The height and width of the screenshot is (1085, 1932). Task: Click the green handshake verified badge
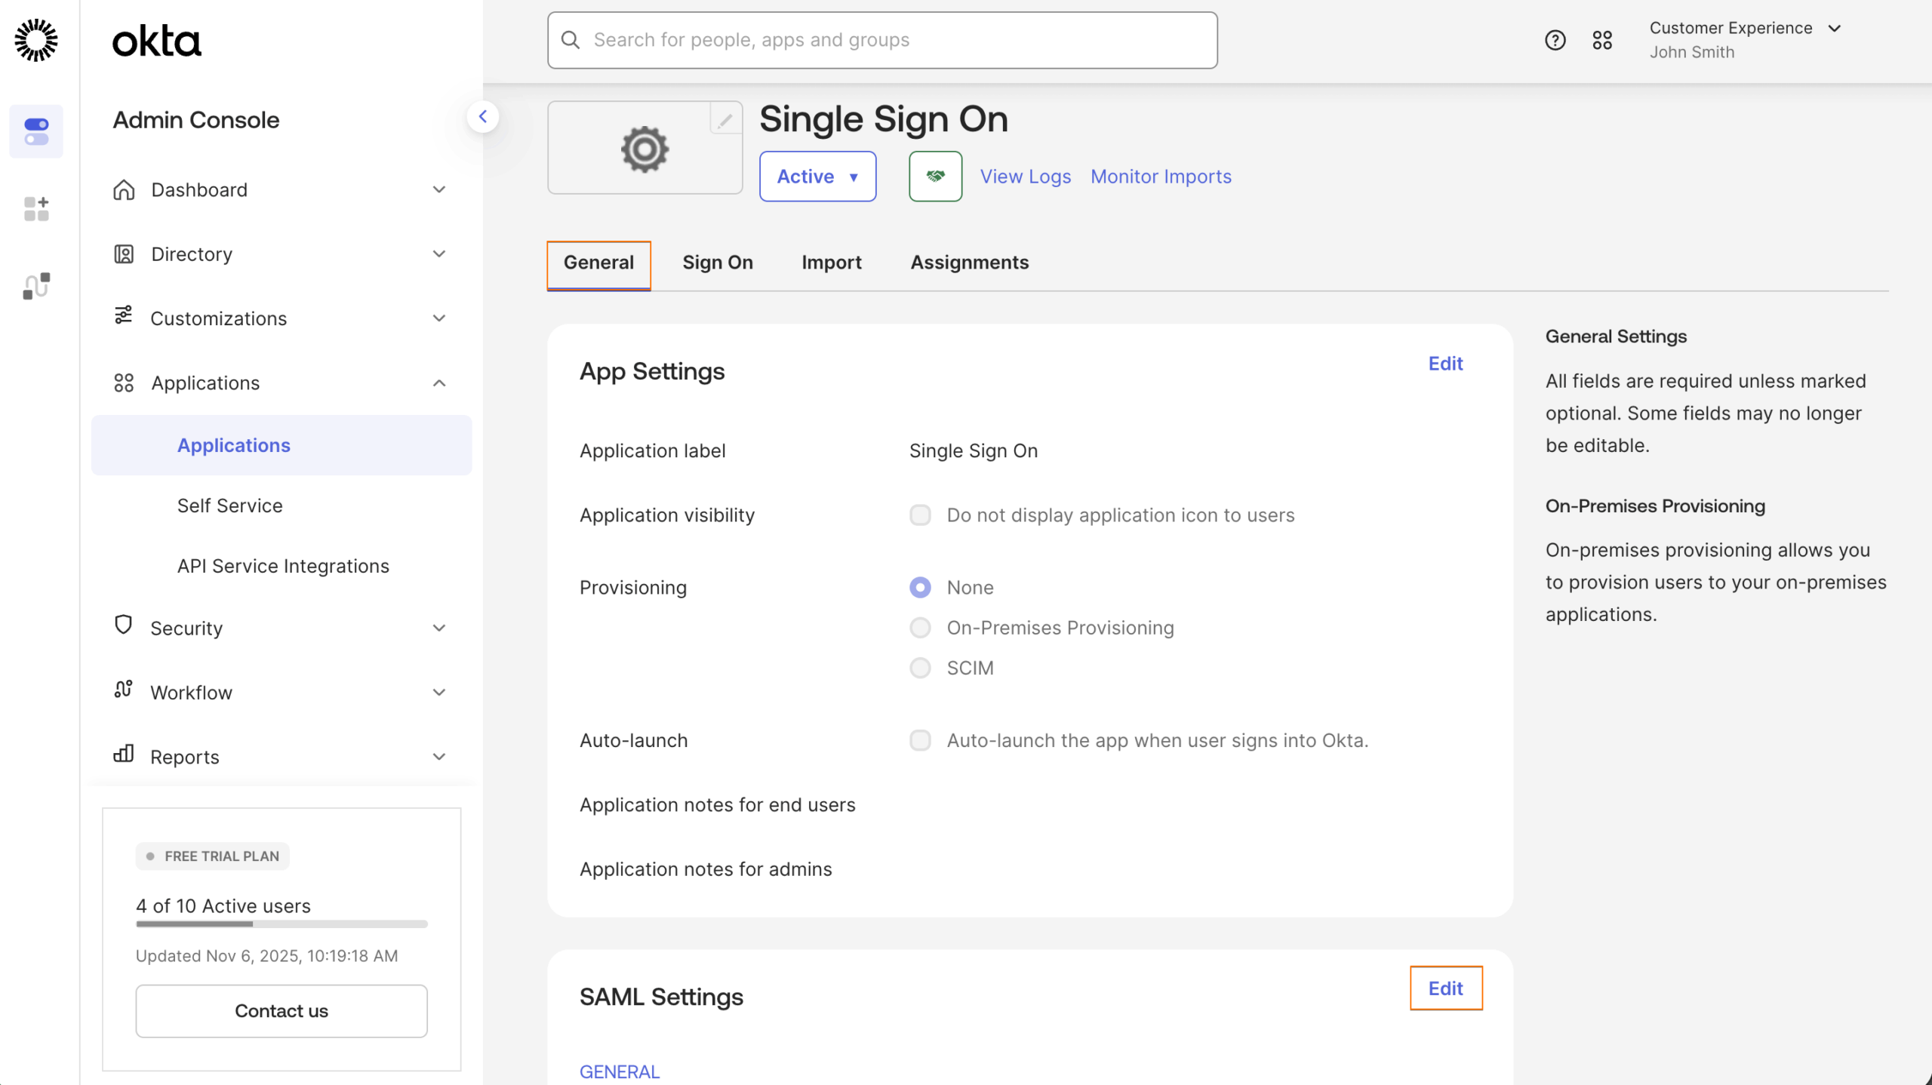click(x=935, y=176)
